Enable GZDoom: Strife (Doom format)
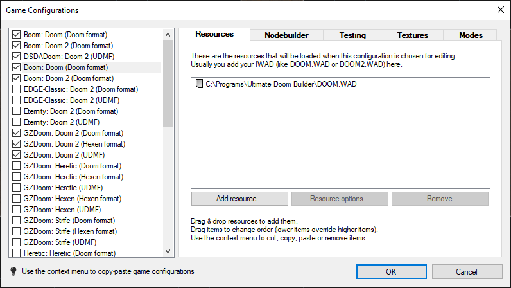Screen dimensions: 511x288 (x=16, y=221)
